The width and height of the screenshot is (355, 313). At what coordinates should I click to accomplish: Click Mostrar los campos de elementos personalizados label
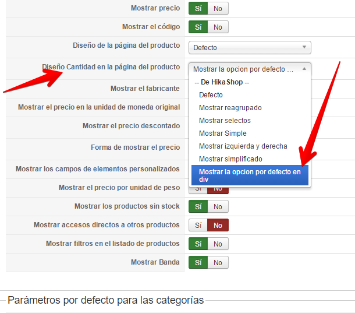[98, 169]
